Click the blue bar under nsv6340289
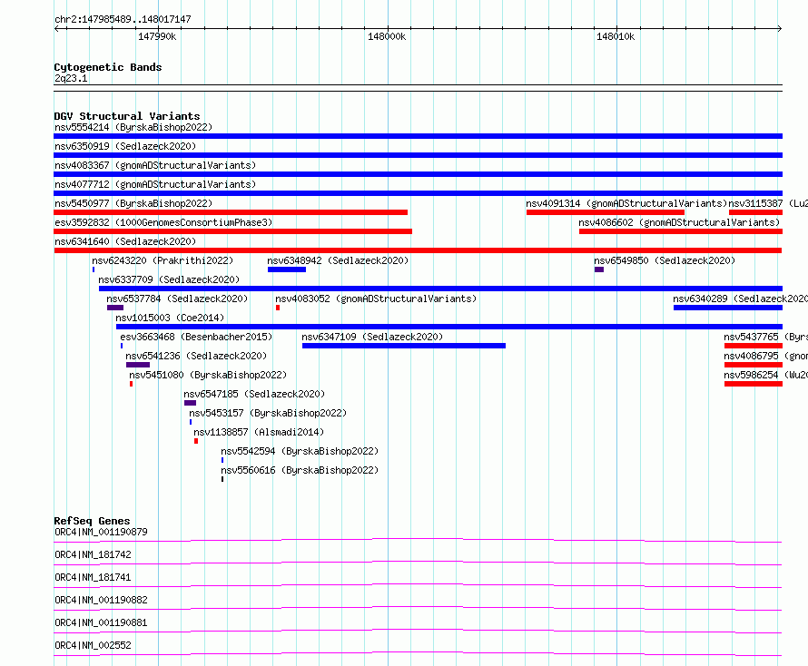 (x=727, y=308)
